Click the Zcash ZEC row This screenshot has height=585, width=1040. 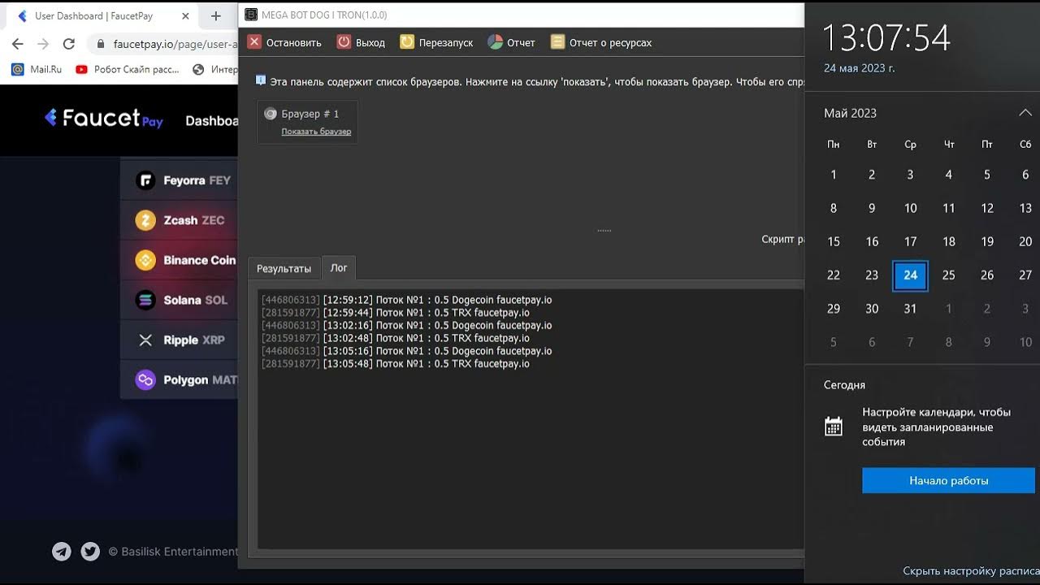[x=180, y=220]
